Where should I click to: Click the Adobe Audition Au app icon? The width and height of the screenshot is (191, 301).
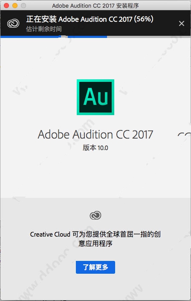click(x=95, y=97)
